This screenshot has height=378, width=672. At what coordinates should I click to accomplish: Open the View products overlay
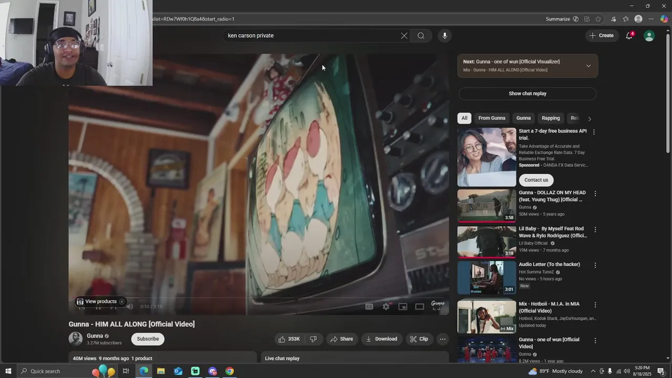coord(97,301)
